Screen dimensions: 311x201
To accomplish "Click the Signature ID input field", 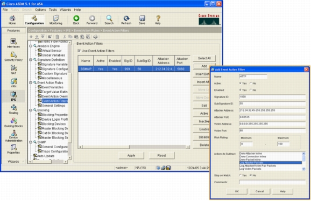I will coord(272,97).
